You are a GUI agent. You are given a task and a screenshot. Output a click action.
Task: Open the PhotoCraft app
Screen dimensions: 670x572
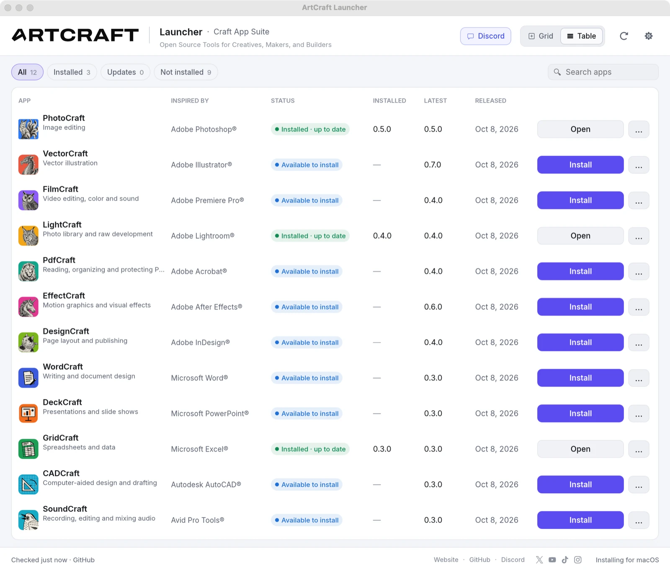[580, 129]
